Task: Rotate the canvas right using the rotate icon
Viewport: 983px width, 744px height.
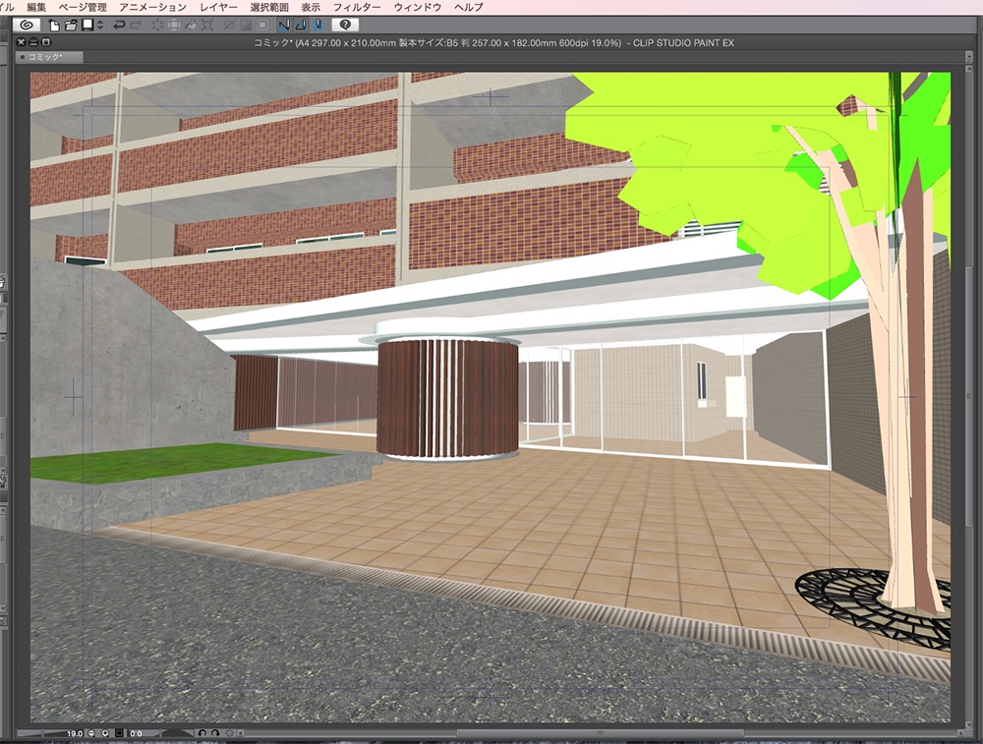Action: (x=214, y=733)
